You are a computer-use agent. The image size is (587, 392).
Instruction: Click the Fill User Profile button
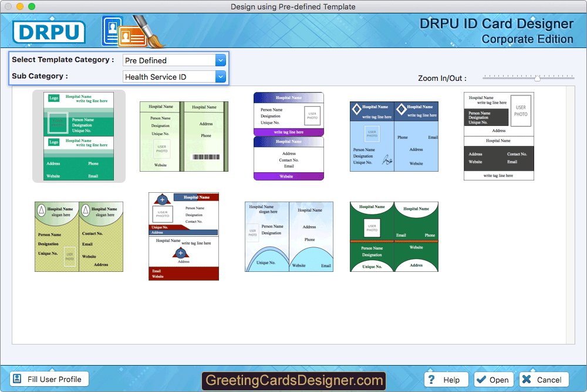49,379
